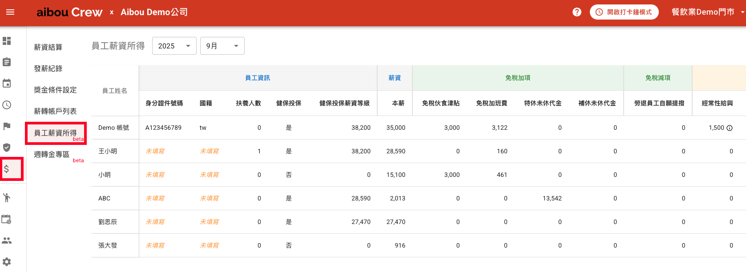
Task: Go to 薪轉帳戶列表 menu item
Action: 55,111
